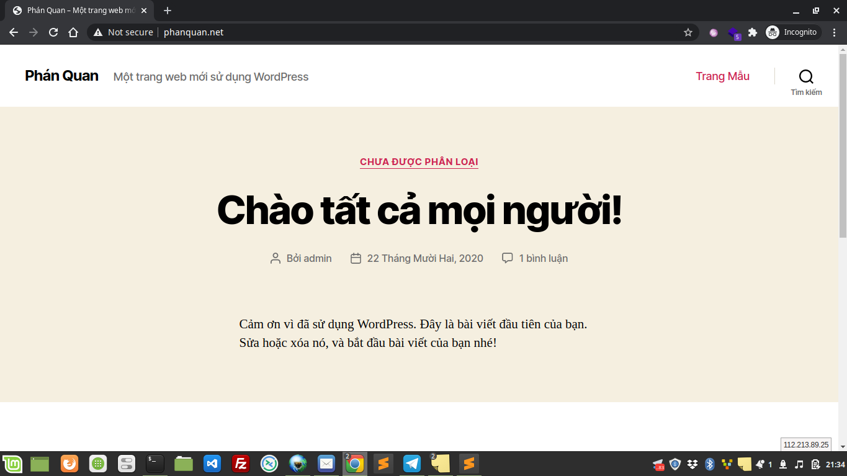This screenshot has height=476, width=847.
Task: Open the Linux Mint start menu
Action: (x=12, y=464)
